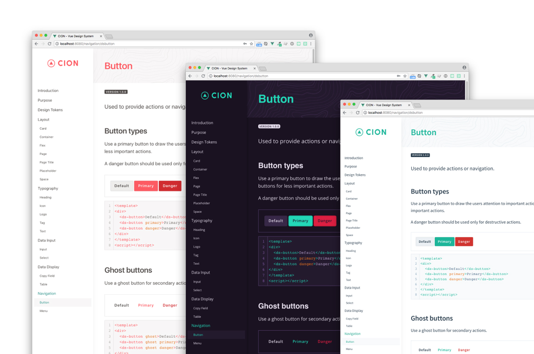Open Design Tokens in the red-themed window's sidebar
Viewport: 534px width, 354px height.
50,110
